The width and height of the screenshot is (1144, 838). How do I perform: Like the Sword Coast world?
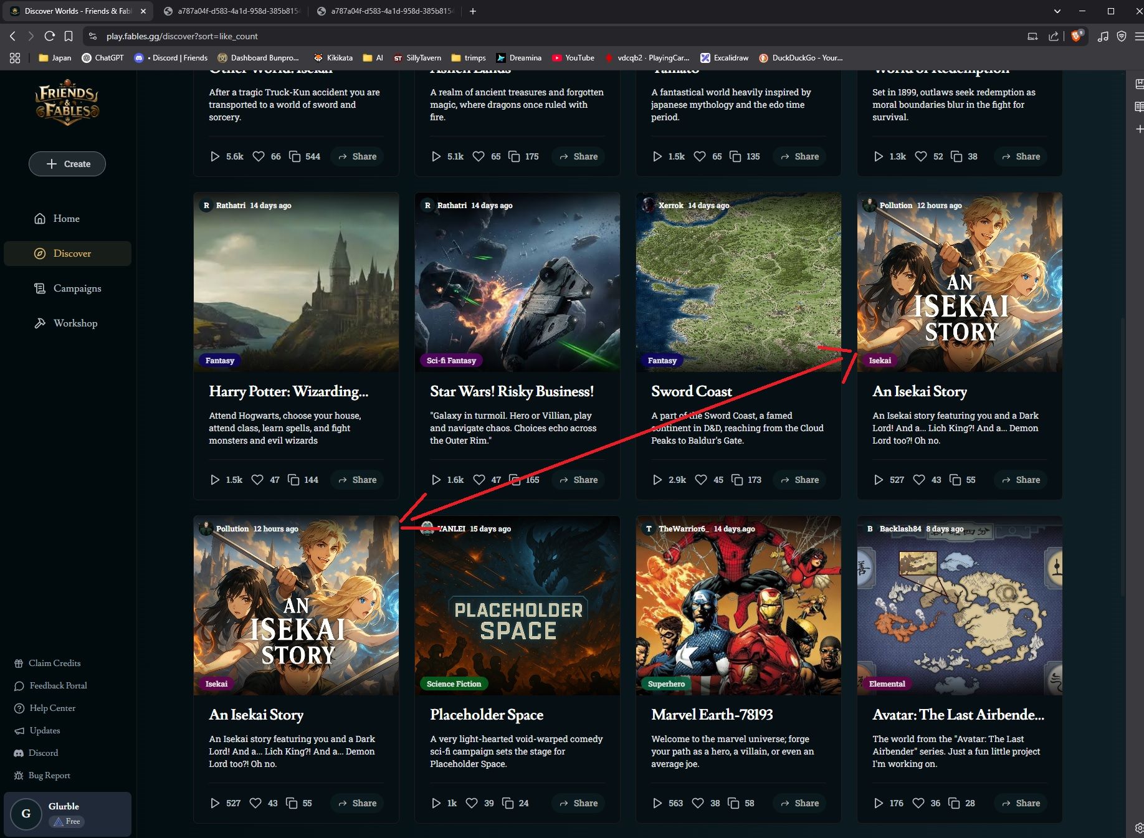pyautogui.click(x=701, y=480)
